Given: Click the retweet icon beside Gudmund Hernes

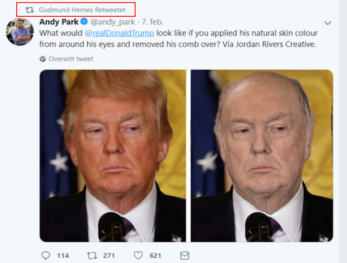Looking at the screenshot, I should (30, 9).
